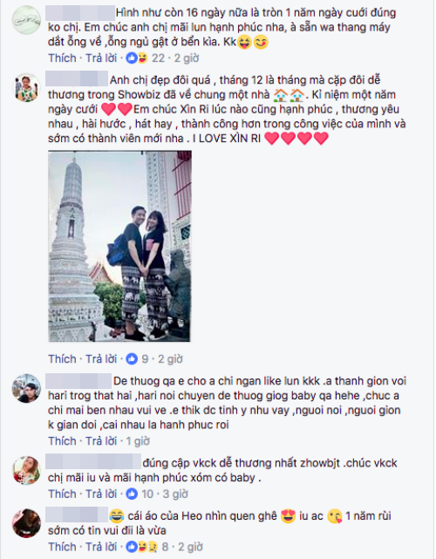Image resolution: width=436 pixels, height=559 pixels.
Task: Click Thích under 'cái áo của Heo' comment
Action: pos(62,547)
